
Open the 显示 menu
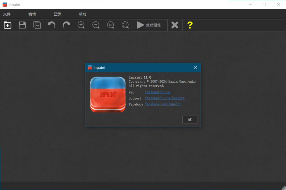click(57, 14)
